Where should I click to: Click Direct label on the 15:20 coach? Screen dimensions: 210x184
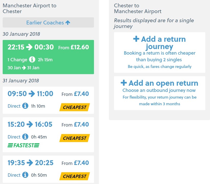[14, 137]
